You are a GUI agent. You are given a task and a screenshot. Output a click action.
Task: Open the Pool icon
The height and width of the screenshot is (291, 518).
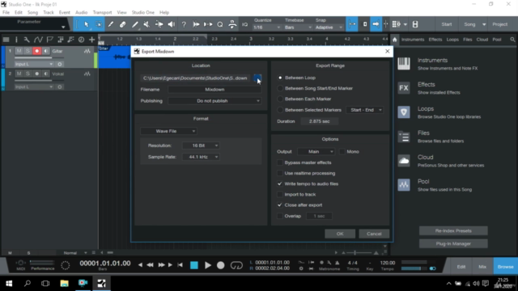[404, 185]
